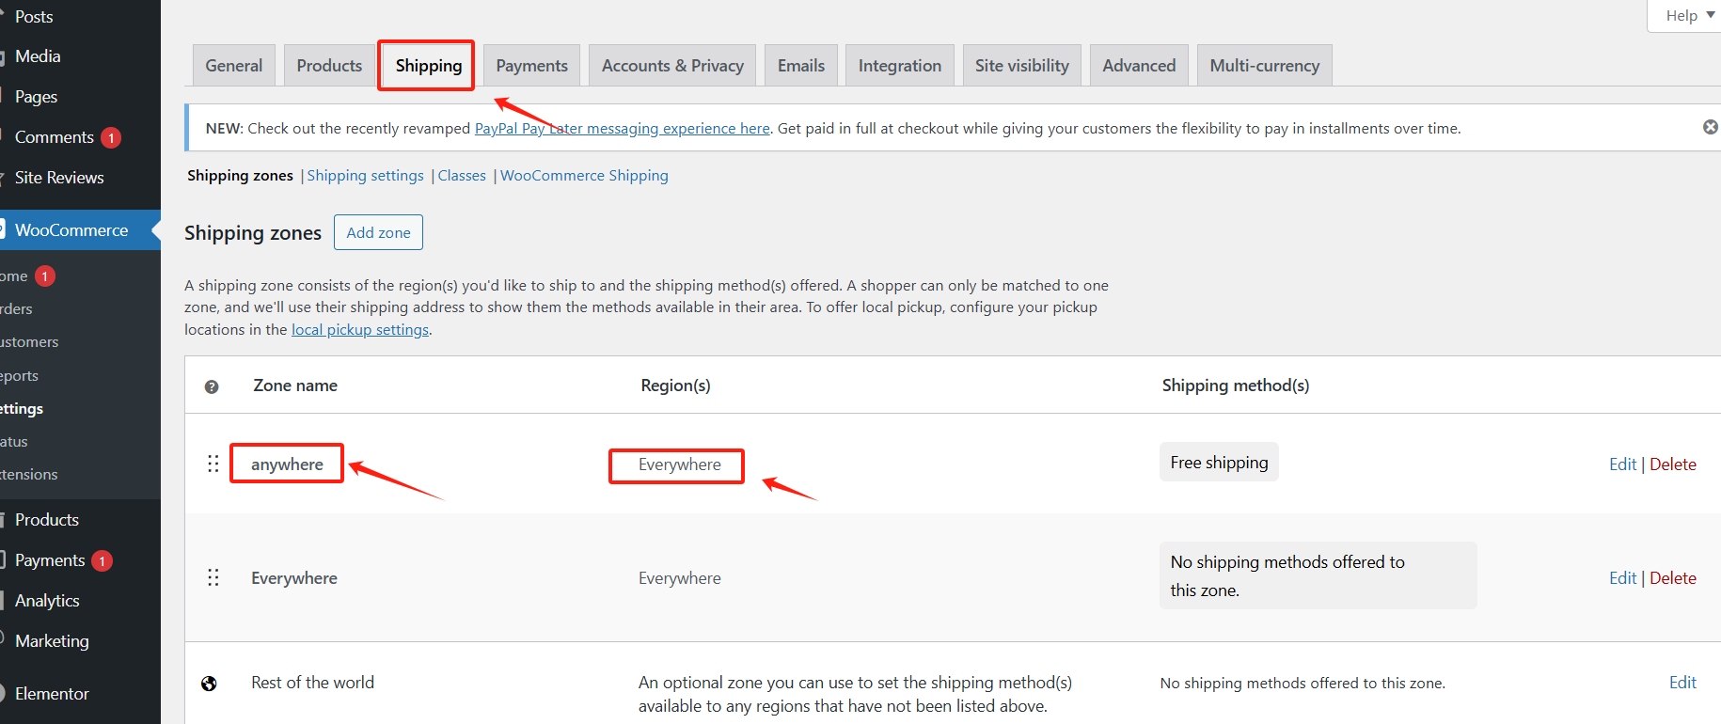Open the Multi-currency tab
1721x724 pixels.
pos(1264,66)
